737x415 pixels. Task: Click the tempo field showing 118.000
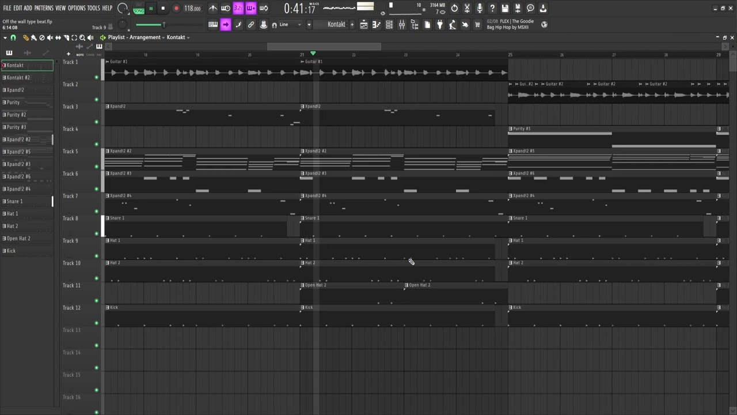192,9
